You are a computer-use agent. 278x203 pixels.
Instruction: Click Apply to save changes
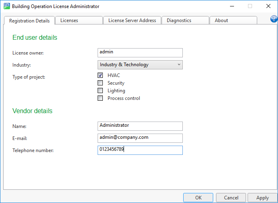pos(262,198)
